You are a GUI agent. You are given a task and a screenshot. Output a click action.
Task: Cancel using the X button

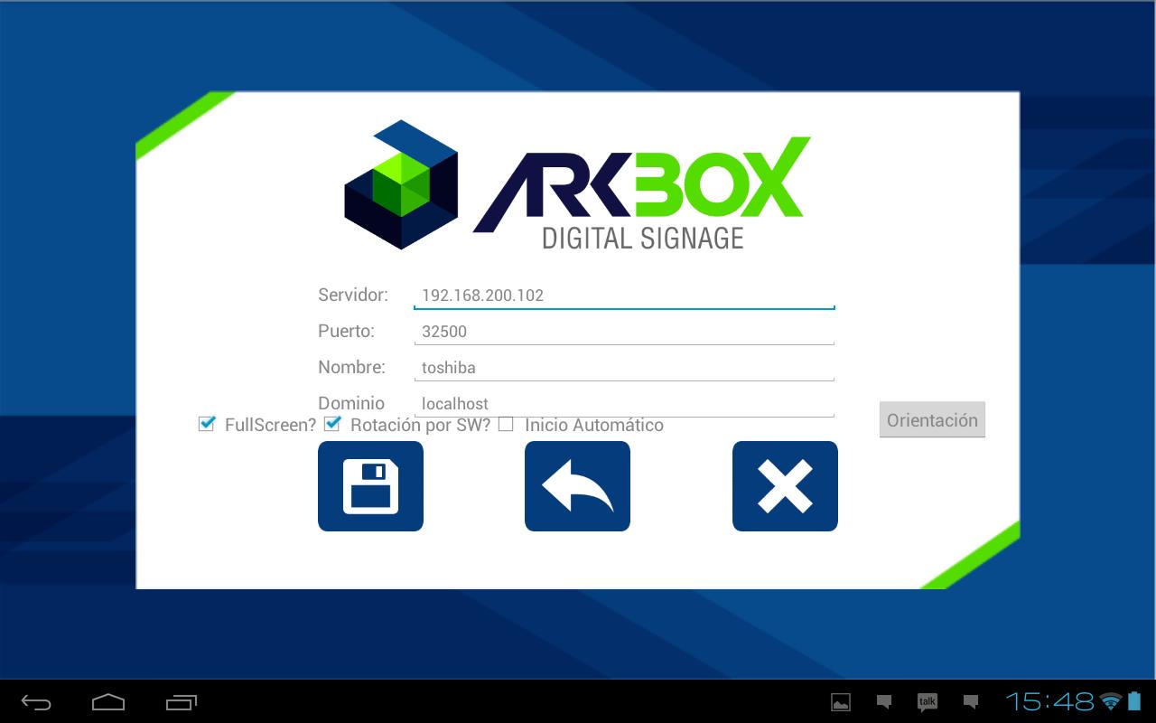pyautogui.click(x=785, y=486)
